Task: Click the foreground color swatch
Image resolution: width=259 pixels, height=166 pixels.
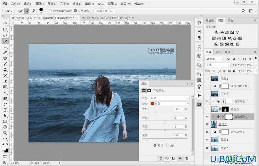Action: (4, 148)
